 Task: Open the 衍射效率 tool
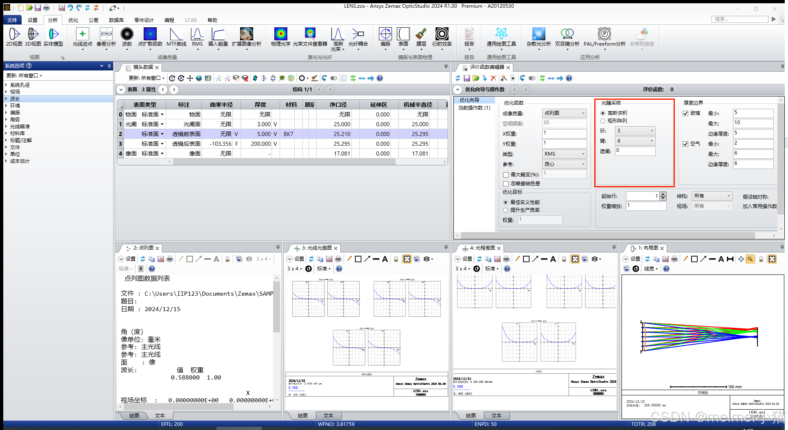442,38
